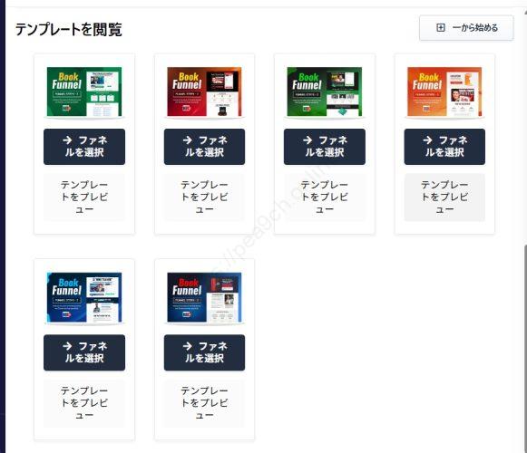Open the dark green Book Funnel thumbnail
The width and height of the screenshot is (527, 453).
click(325, 92)
